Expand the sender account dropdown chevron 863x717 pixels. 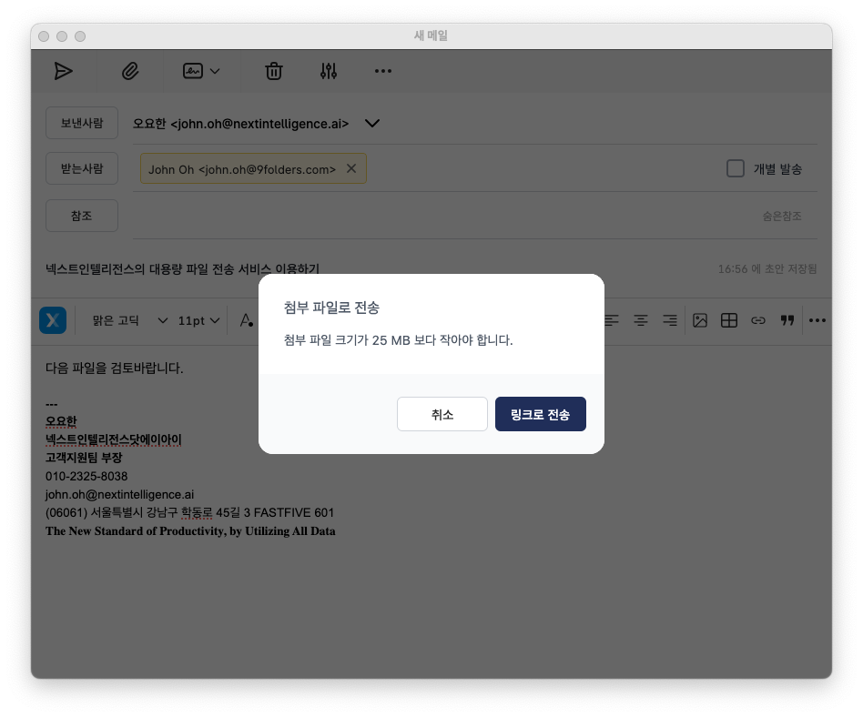(372, 123)
